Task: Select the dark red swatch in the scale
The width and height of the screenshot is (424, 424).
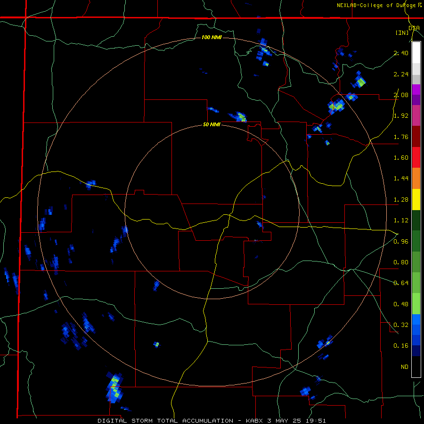Action: coord(416,137)
